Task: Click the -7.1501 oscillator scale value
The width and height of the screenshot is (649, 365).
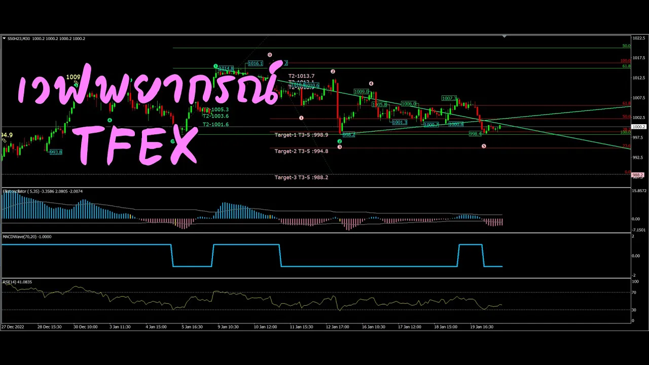Action: point(638,230)
